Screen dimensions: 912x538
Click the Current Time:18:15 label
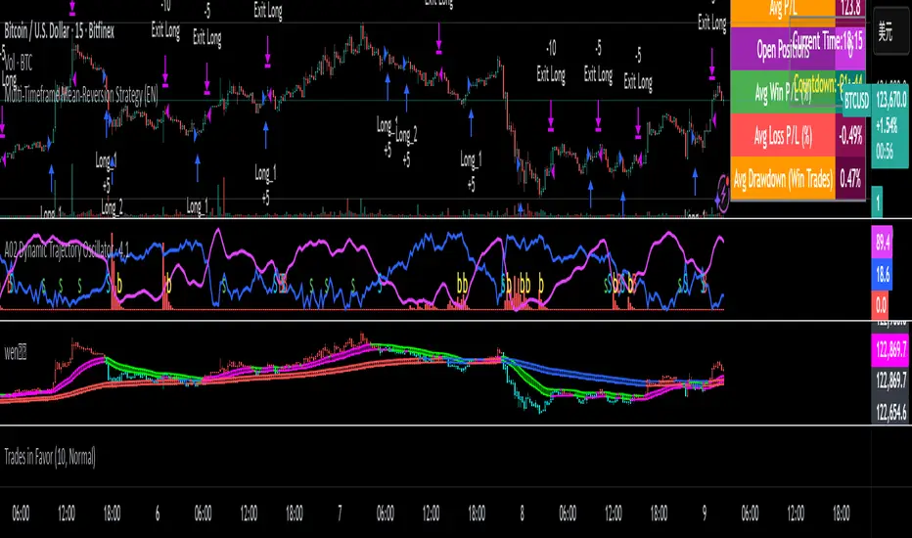coord(827,41)
